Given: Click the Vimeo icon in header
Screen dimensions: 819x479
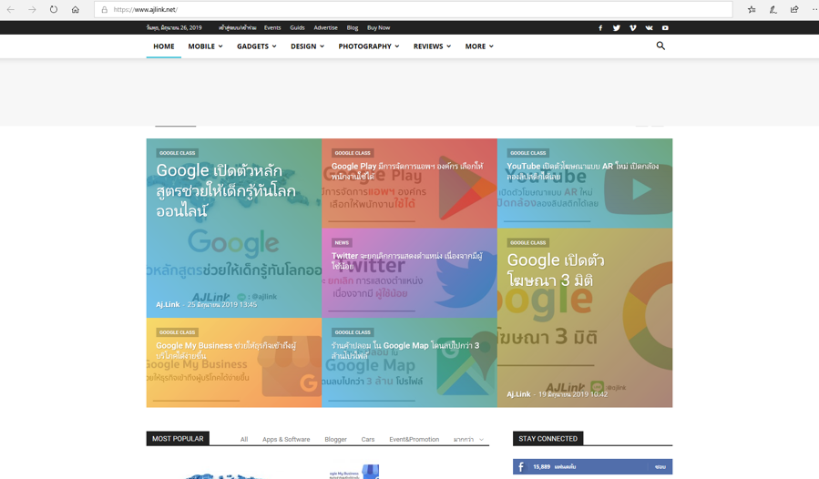Looking at the screenshot, I should [x=633, y=28].
